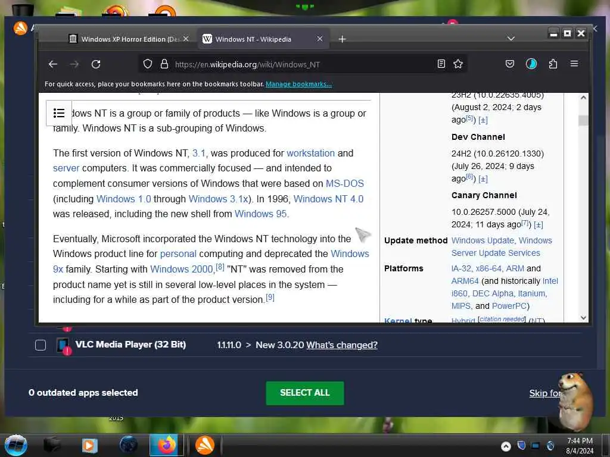The width and height of the screenshot is (610, 457).
Task: Open the ARM64 platform link
Action: pyautogui.click(x=465, y=281)
